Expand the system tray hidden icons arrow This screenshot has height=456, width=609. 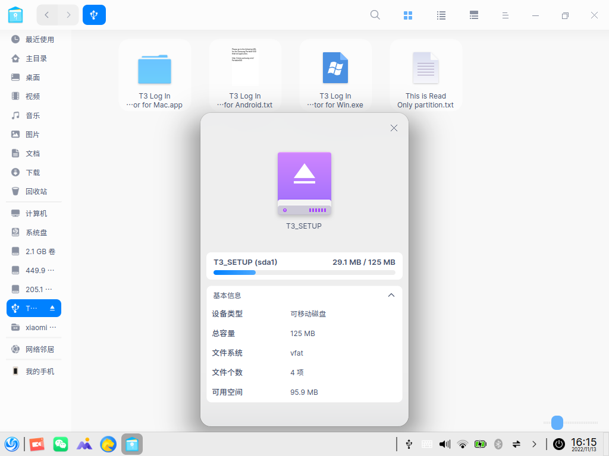[x=534, y=444]
